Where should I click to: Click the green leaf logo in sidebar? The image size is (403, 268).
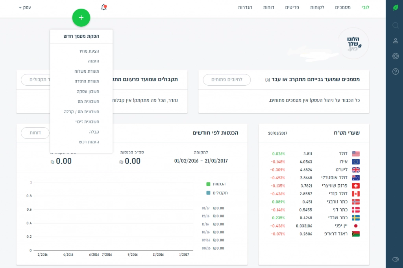tap(396, 7)
